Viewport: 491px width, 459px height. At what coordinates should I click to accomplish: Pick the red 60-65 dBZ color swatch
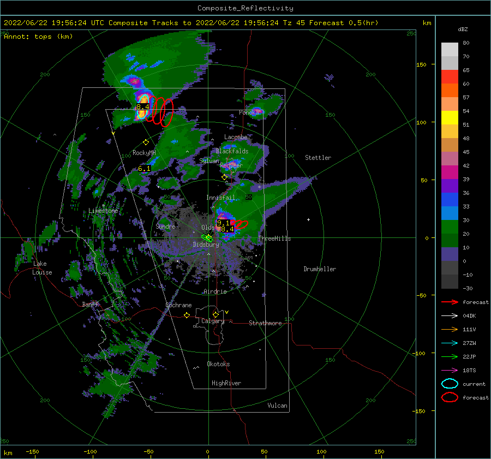pos(450,77)
